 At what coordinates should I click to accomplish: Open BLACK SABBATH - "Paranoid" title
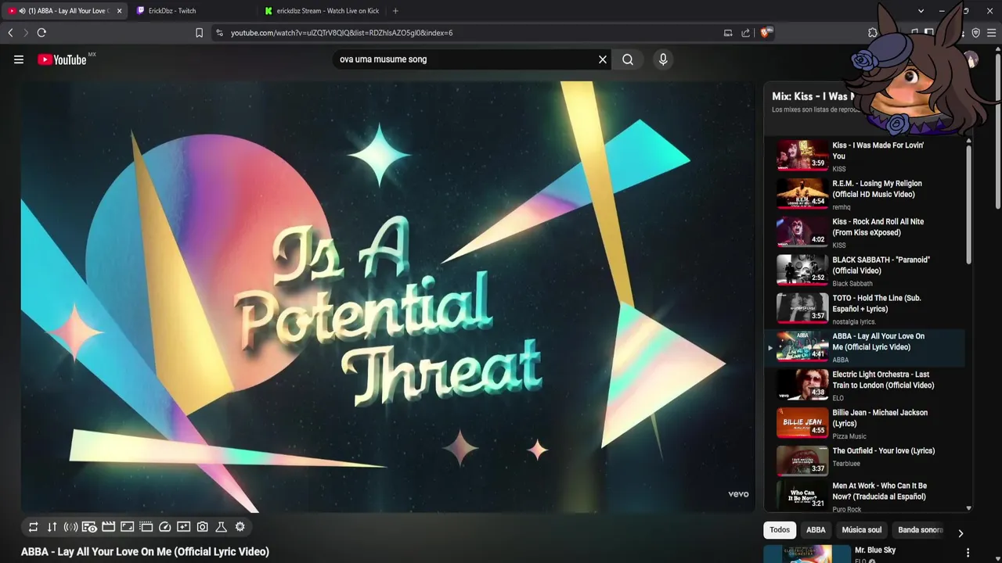click(x=881, y=265)
